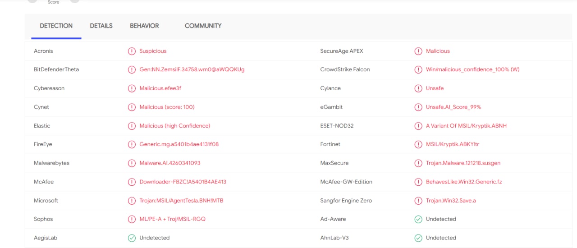The width and height of the screenshot is (577, 248).
Task: Click green check icon in AegisLab row
Action: [x=132, y=238]
